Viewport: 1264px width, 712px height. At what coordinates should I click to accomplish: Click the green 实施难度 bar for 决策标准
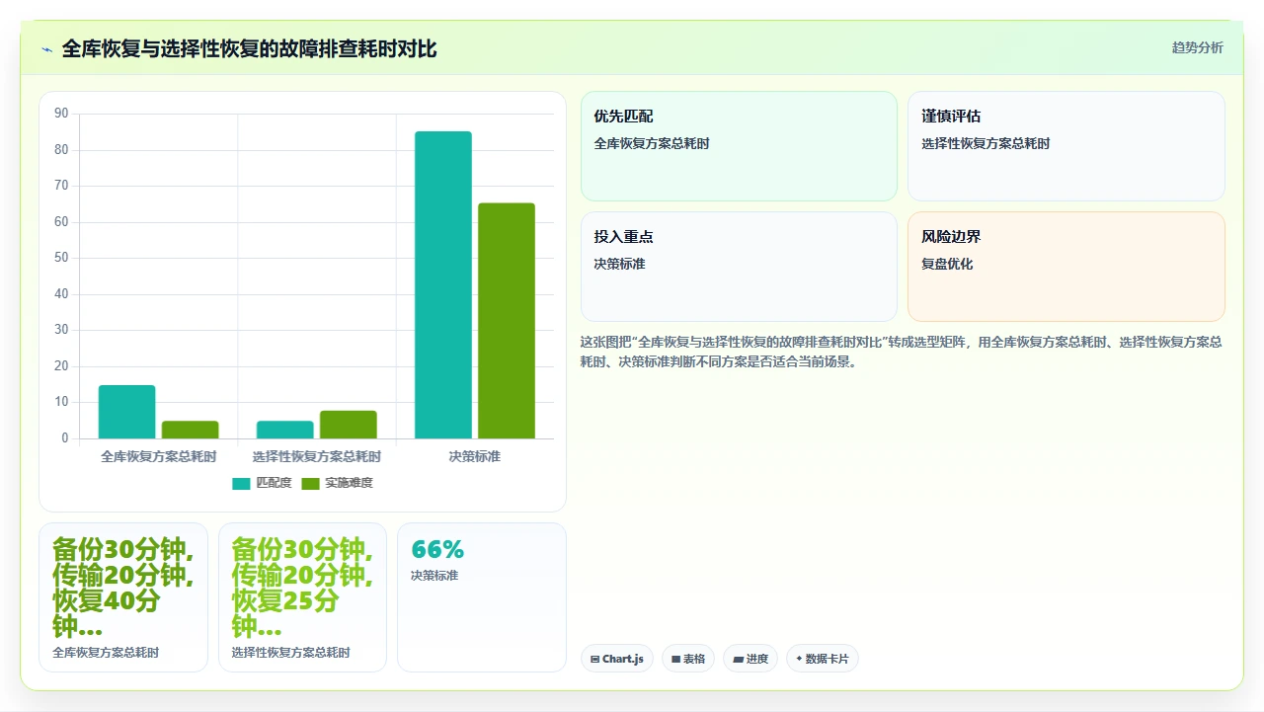pyautogui.click(x=507, y=321)
